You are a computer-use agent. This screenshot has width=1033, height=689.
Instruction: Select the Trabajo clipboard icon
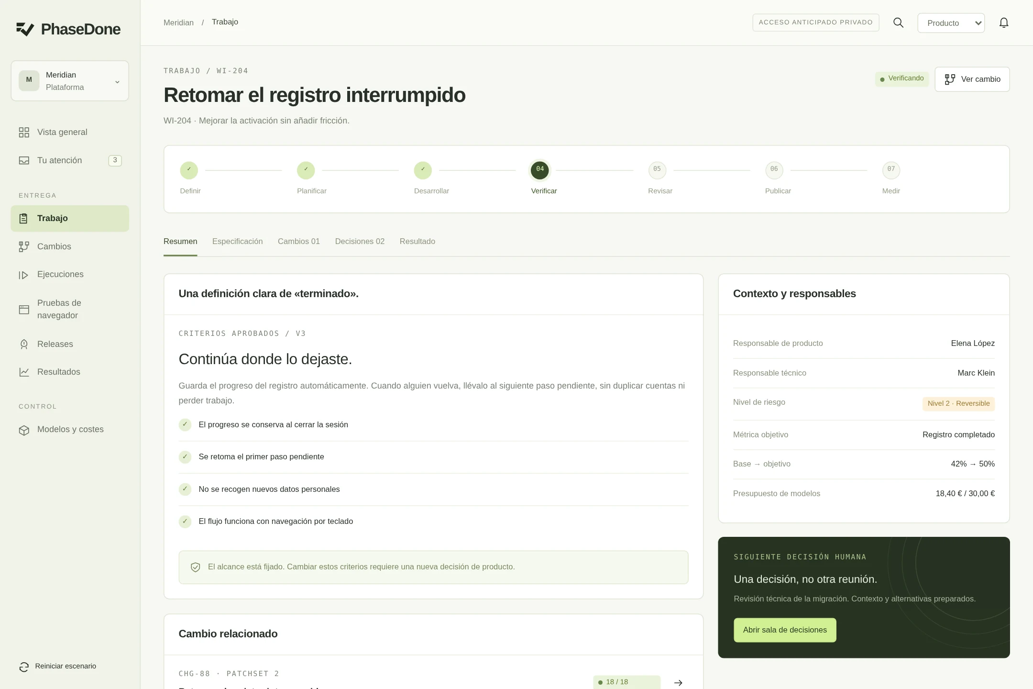click(x=23, y=219)
